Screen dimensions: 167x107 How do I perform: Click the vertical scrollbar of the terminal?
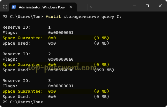coord(165,68)
